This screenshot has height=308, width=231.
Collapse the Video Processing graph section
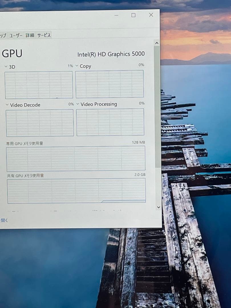pos(77,104)
